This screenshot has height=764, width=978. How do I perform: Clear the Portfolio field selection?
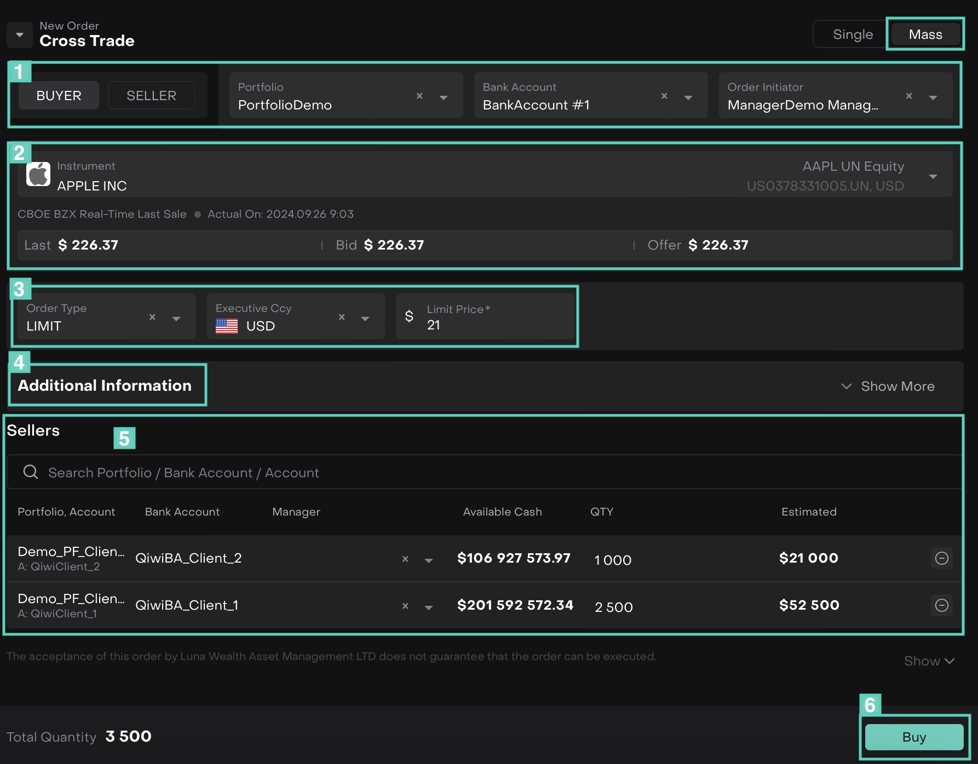click(x=419, y=96)
